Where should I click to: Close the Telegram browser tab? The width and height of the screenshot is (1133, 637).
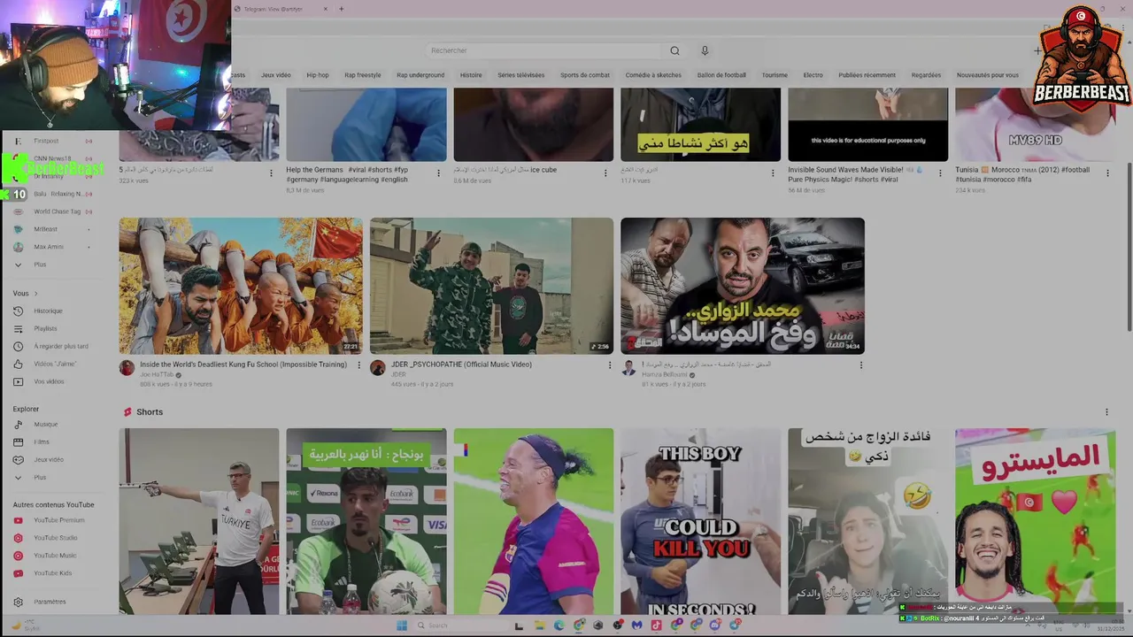[326, 9]
